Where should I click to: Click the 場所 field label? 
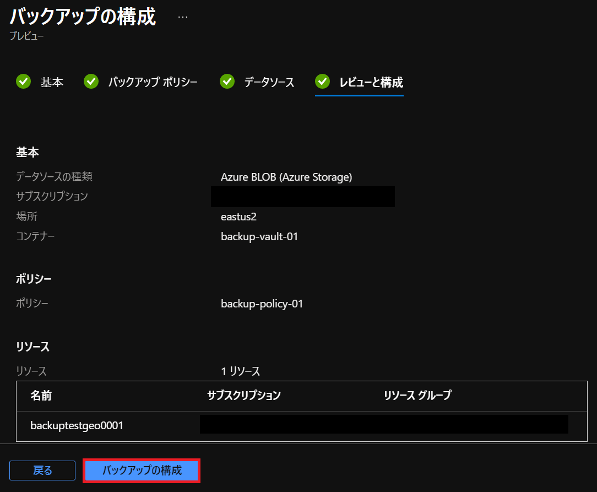pyautogui.click(x=26, y=217)
